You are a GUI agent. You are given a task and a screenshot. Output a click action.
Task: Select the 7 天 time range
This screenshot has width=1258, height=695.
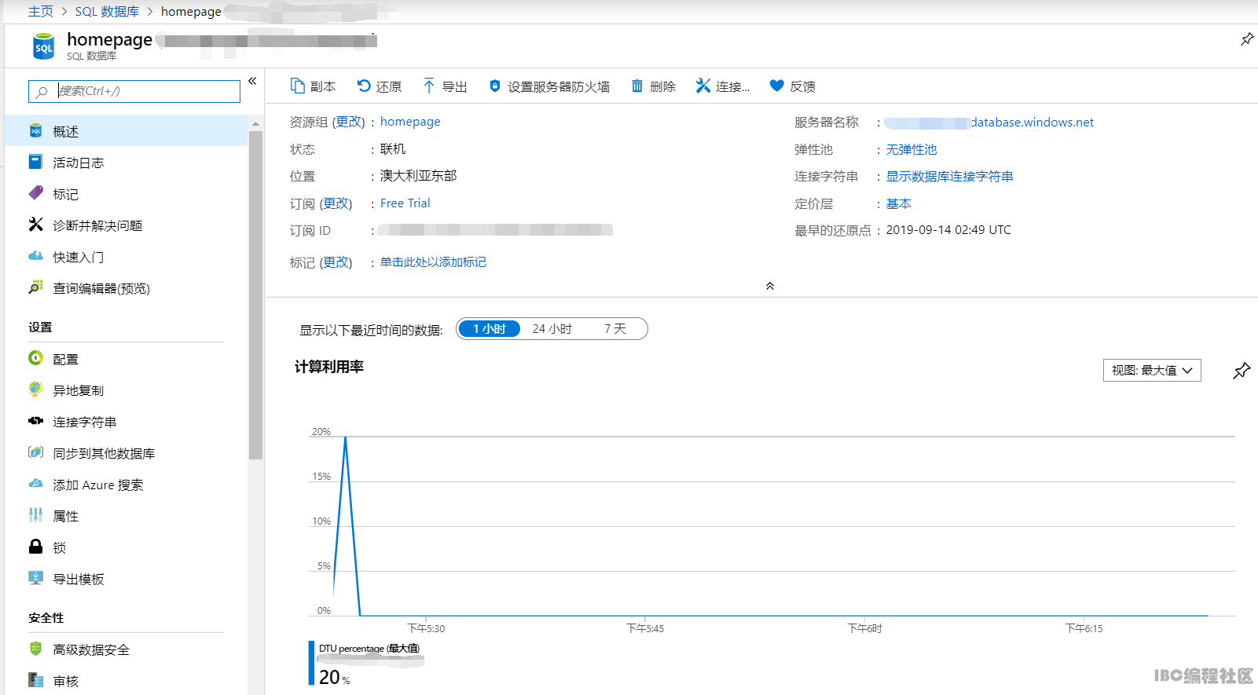pyautogui.click(x=615, y=329)
